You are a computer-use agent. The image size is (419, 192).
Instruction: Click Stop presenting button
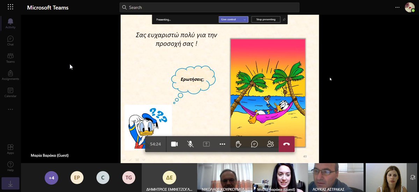[266, 20]
